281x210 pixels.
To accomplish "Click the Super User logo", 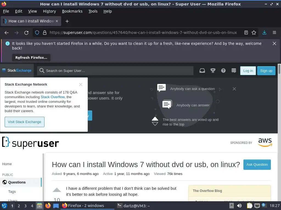I will click(x=30, y=143).
